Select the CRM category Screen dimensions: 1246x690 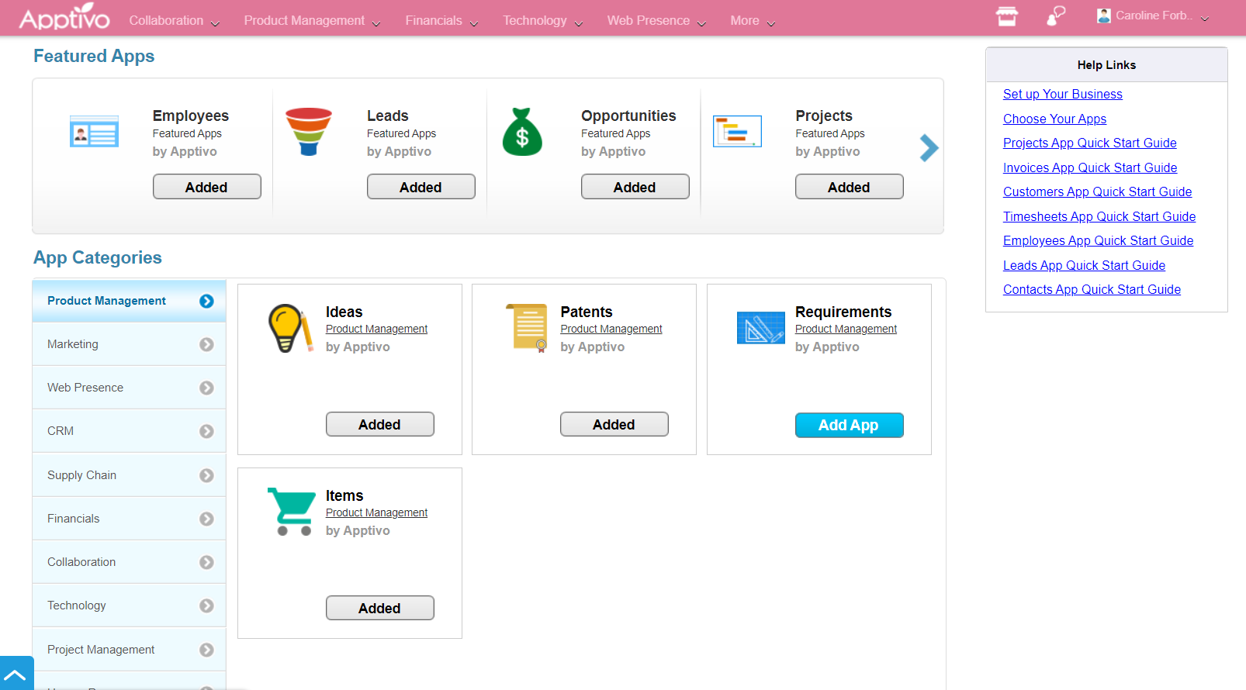(x=129, y=431)
